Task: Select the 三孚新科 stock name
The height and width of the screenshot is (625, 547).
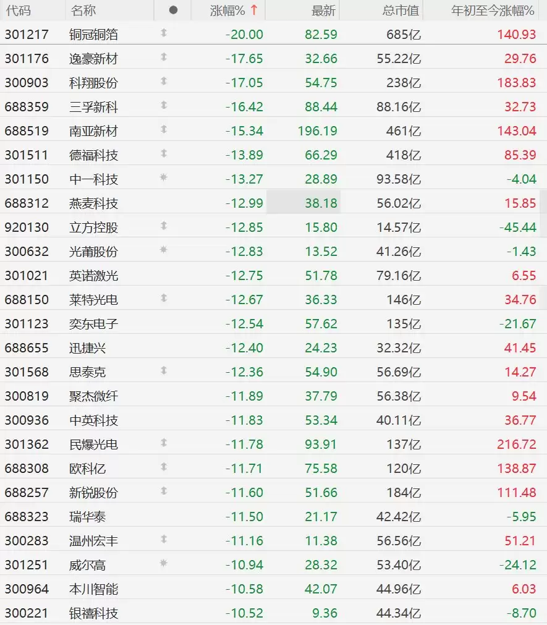Action: [93, 107]
